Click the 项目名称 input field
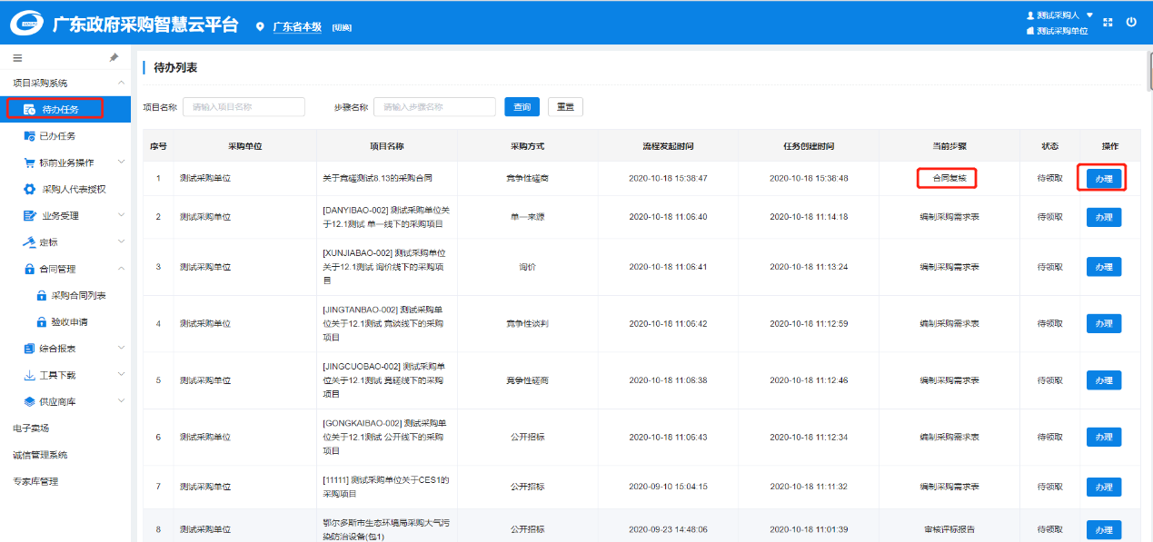The image size is (1153, 542). [244, 107]
